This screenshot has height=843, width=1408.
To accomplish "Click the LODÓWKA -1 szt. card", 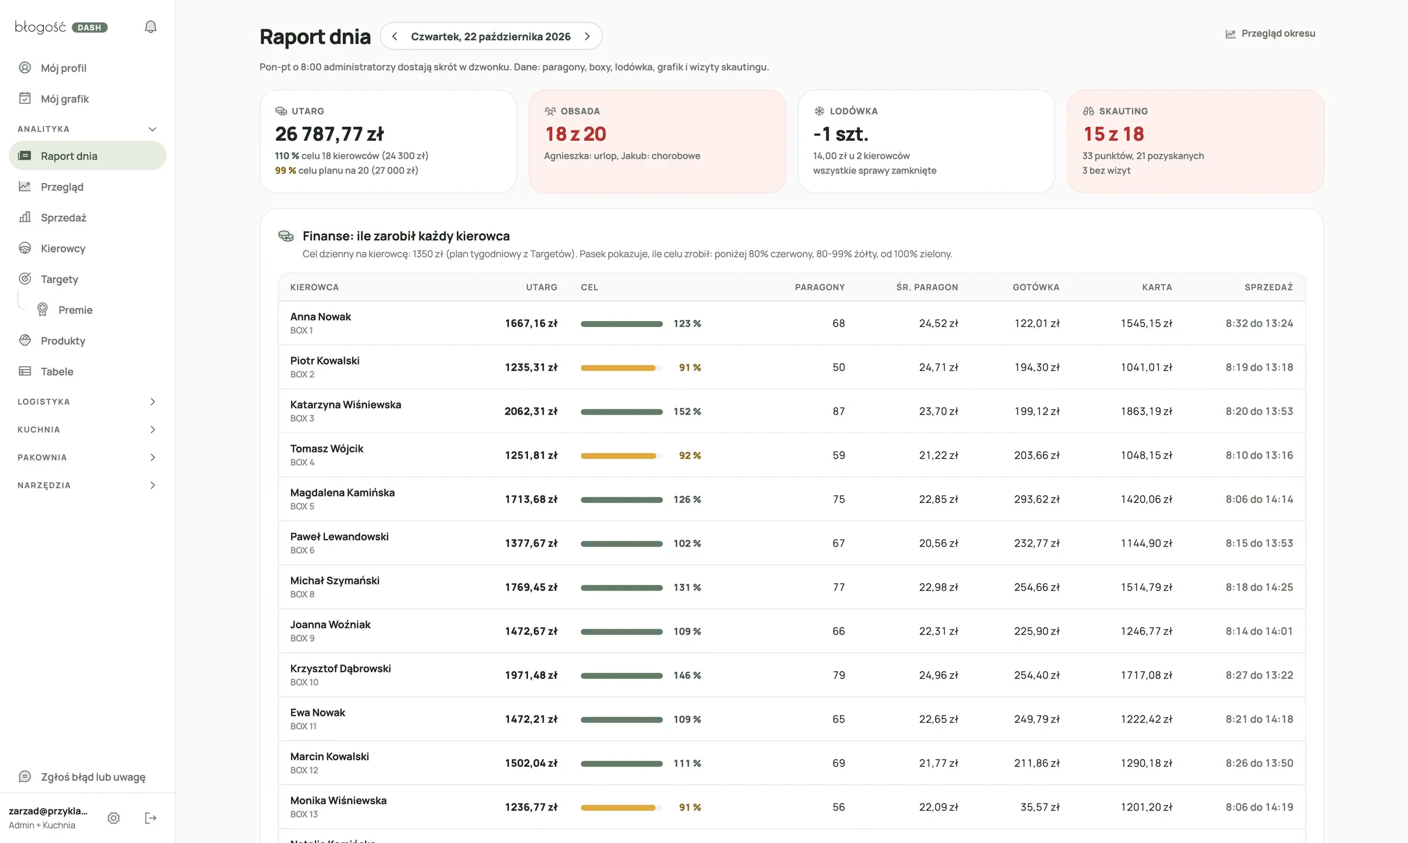I will coord(926,141).
